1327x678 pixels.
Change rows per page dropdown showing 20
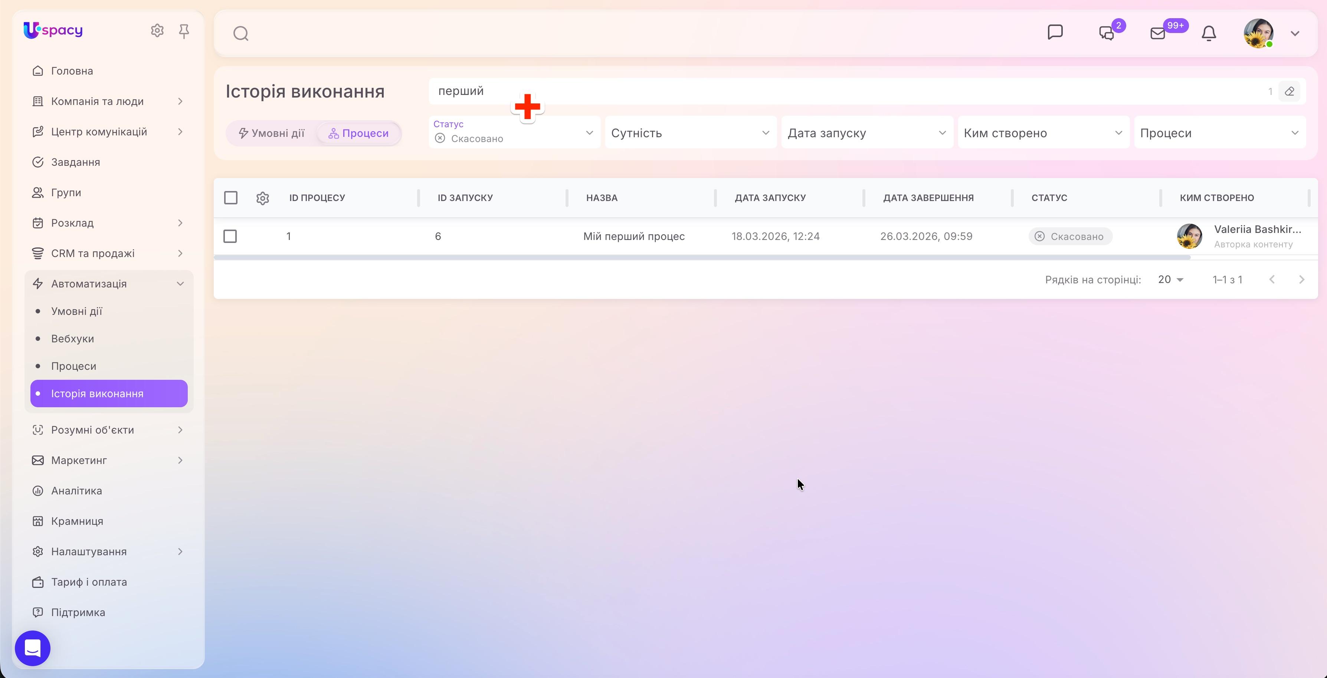point(1170,280)
